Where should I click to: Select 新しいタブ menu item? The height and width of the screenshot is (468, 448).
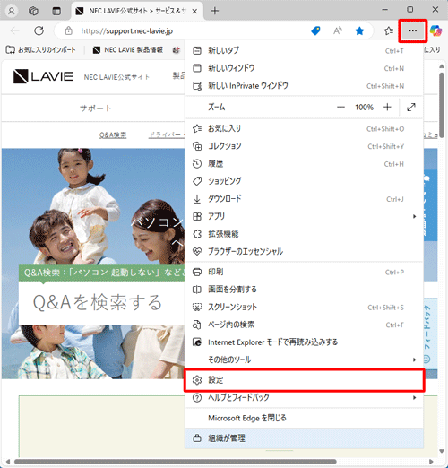point(304,50)
